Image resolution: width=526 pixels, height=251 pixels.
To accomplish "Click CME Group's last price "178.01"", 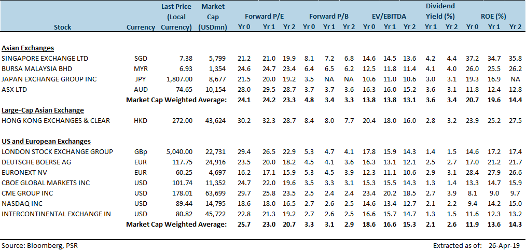I will pyautogui.click(x=183, y=193).
